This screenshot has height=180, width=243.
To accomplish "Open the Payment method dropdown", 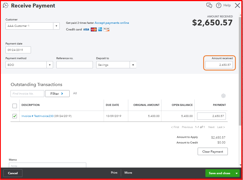I will click(49, 64).
